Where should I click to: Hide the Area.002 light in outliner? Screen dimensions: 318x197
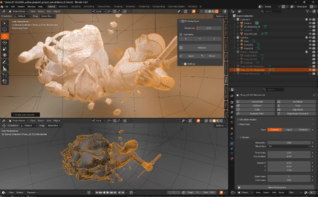tap(310, 44)
